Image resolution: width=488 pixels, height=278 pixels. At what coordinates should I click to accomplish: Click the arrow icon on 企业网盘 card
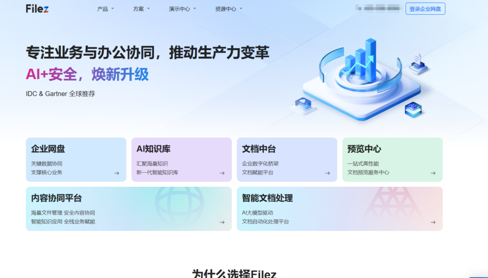116,174
